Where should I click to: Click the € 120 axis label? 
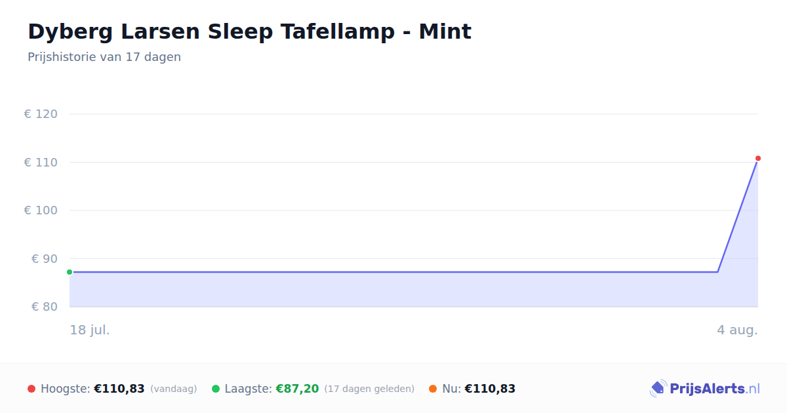[x=41, y=114]
